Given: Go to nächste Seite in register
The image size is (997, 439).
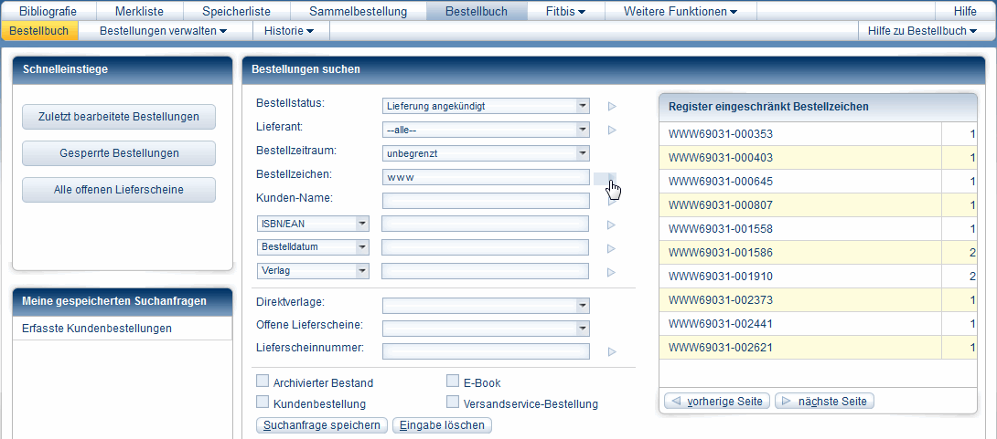Looking at the screenshot, I should coord(824,401).
